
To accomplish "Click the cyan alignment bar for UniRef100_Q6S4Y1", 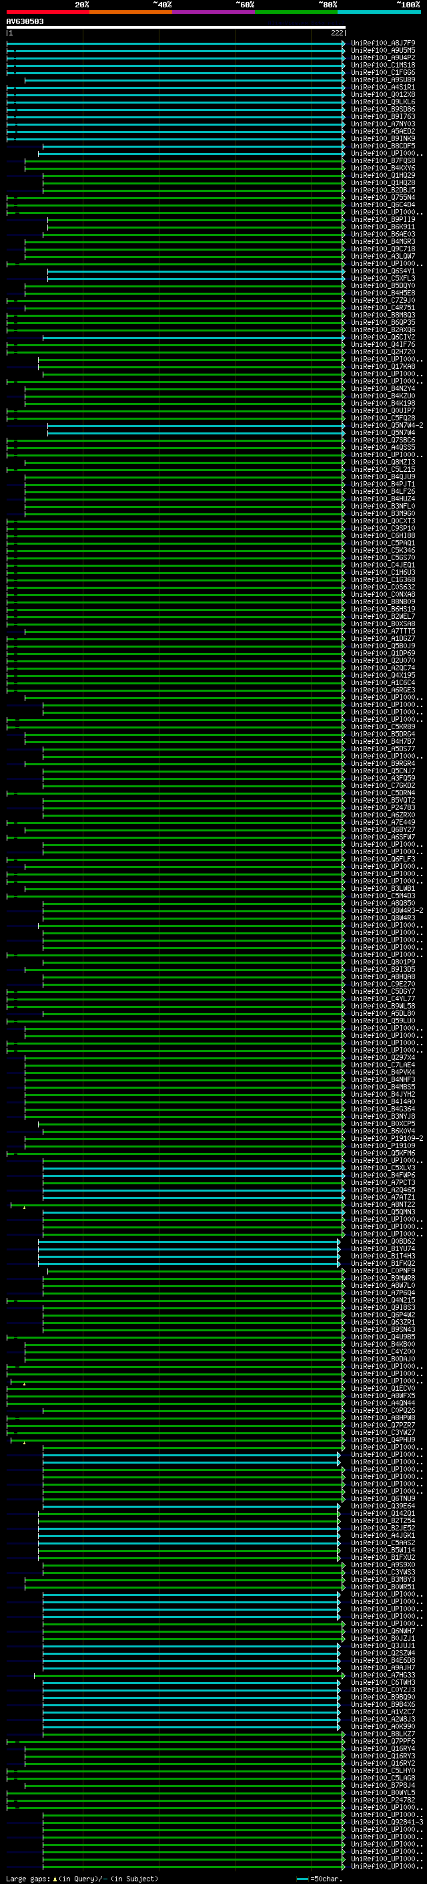I will point(196,271).
